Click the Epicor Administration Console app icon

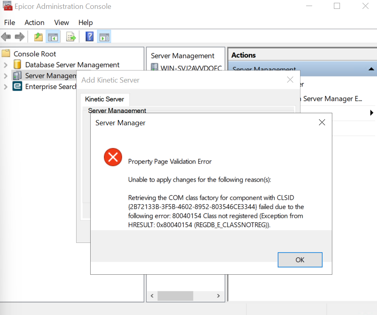(8, 6)
